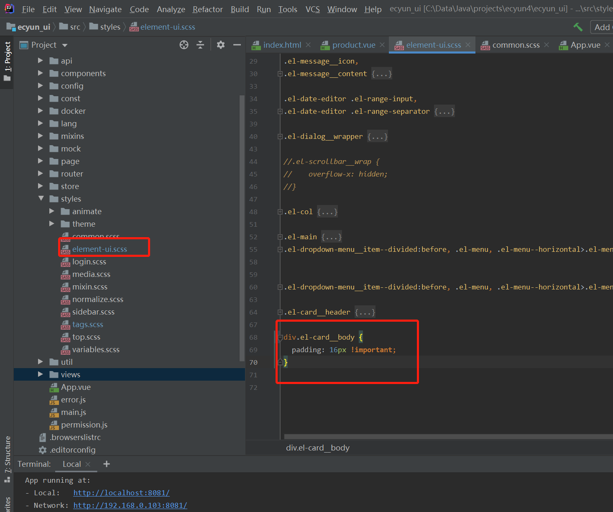The height and width of the screenshot is (512, 613).
Task: Close the element-ui.scss editor tab
Action: [468, 45]
